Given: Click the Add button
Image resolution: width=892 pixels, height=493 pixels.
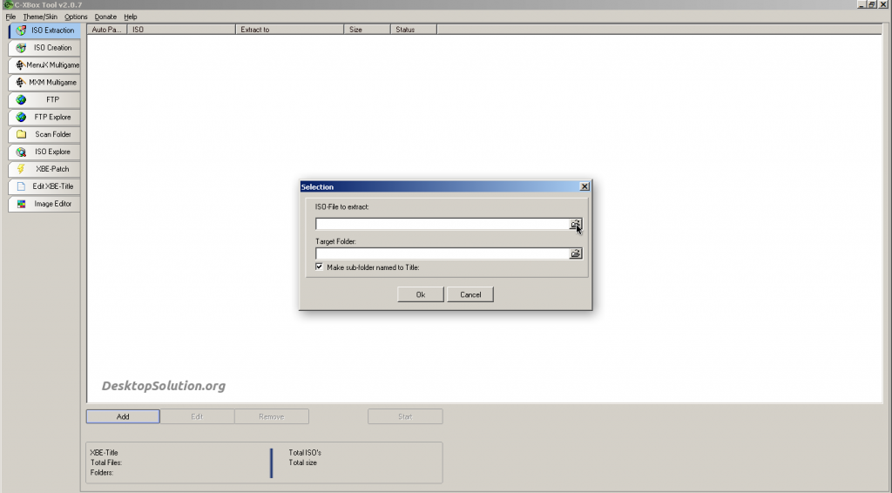Looking at the screenshot, I should [x=123, y=417].
